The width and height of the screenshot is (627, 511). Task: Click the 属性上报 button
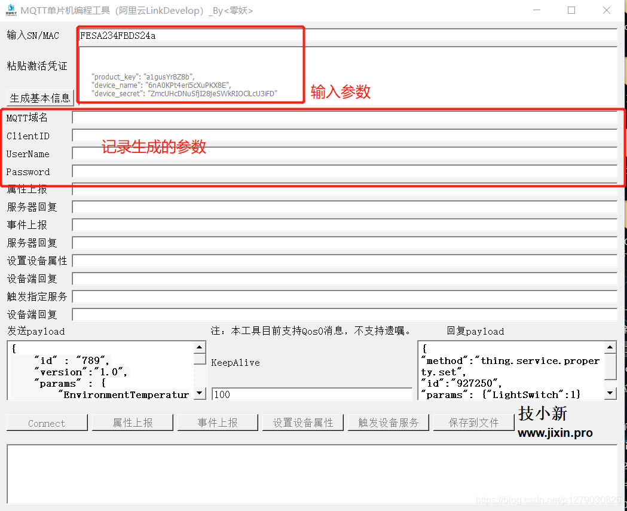pos(132,423)
